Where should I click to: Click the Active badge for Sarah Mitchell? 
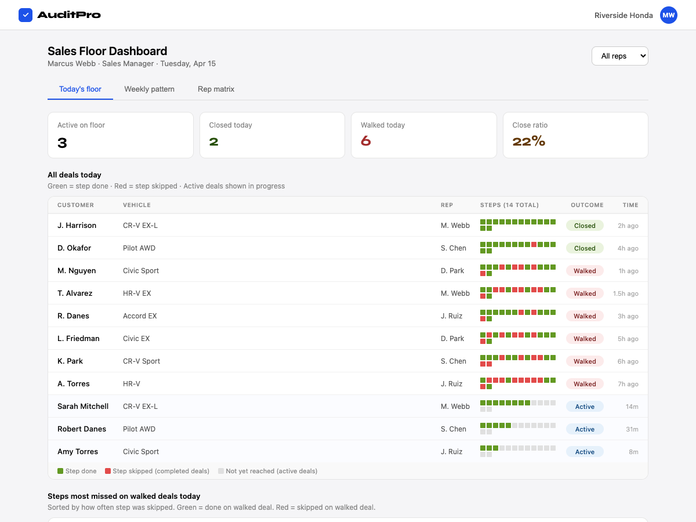click(585, 407)
